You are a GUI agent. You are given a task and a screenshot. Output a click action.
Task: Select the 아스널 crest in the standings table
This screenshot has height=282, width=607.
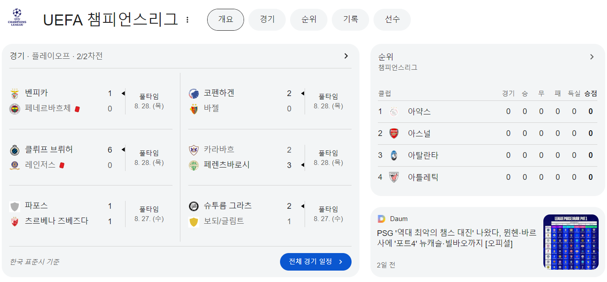(392, 133)
